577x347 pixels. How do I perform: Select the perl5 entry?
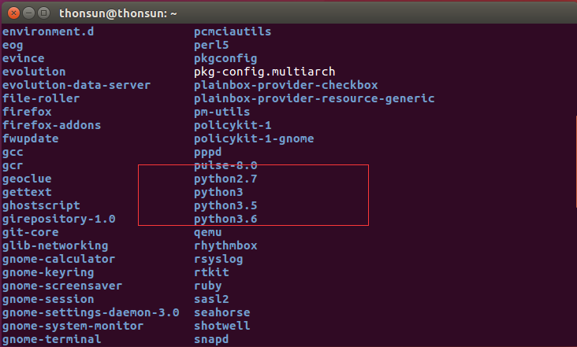pyautogui.click(x=211, y=45)
